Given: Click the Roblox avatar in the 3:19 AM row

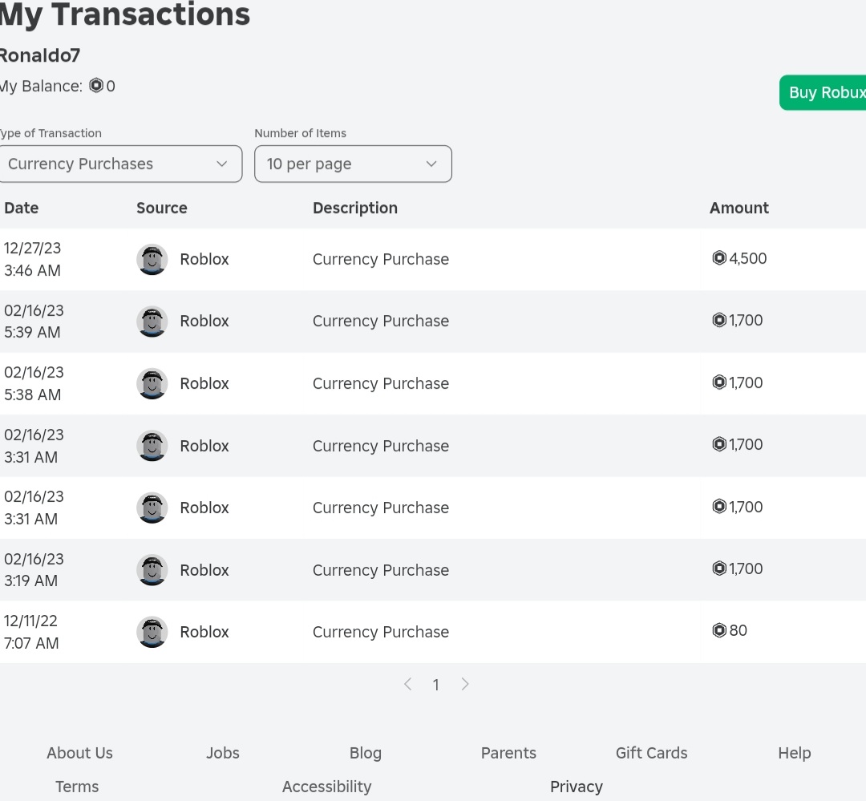Looking at the screenshot, I should click(x=152, y=570).
